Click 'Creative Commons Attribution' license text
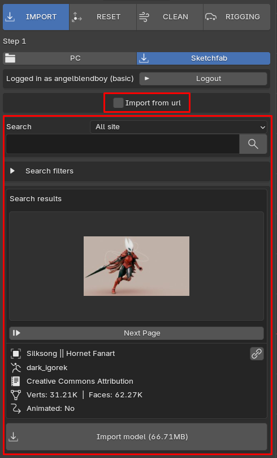Viewport: 277px width, 458px height. pos(80,381)
